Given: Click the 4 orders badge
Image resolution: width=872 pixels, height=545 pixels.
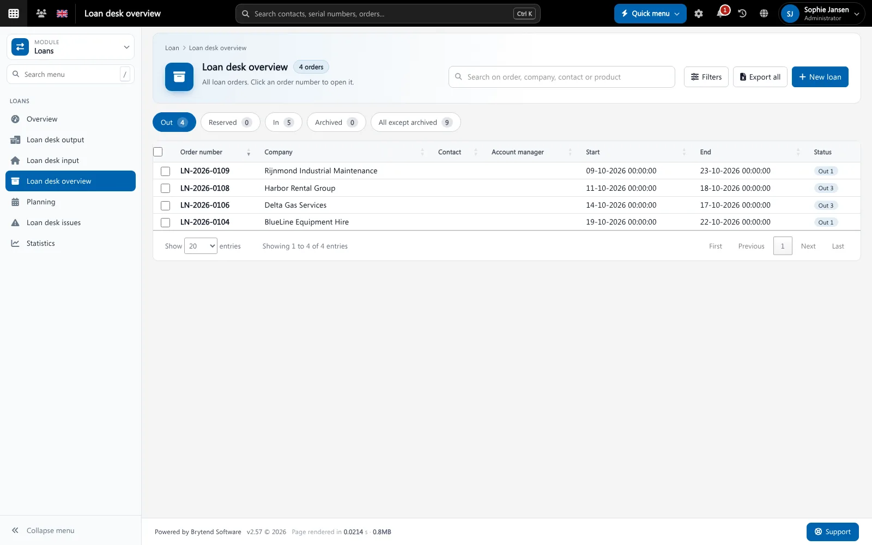Looking at the screenshot, I should [x=311, y=67].
